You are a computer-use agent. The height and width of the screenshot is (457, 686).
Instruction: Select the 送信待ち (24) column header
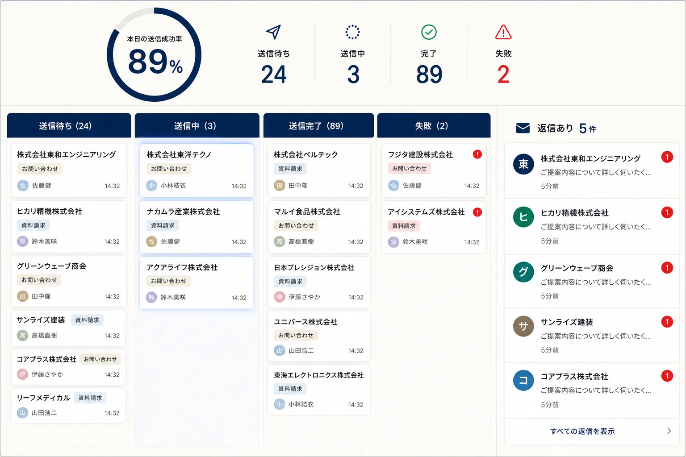click(69, 125)
